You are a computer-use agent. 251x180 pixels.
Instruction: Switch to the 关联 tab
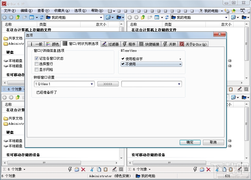[x=169, y=44]
